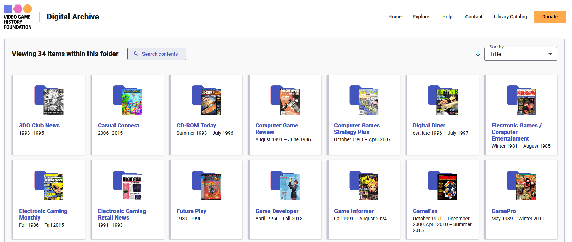Click the date range 'May 1989 – Winter 2011'
The height and width of the screenshot is (242, 572).
[x=518, y=219]
